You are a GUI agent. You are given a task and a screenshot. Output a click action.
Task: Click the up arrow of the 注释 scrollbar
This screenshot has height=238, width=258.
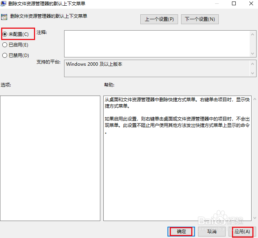click(253, 34)
